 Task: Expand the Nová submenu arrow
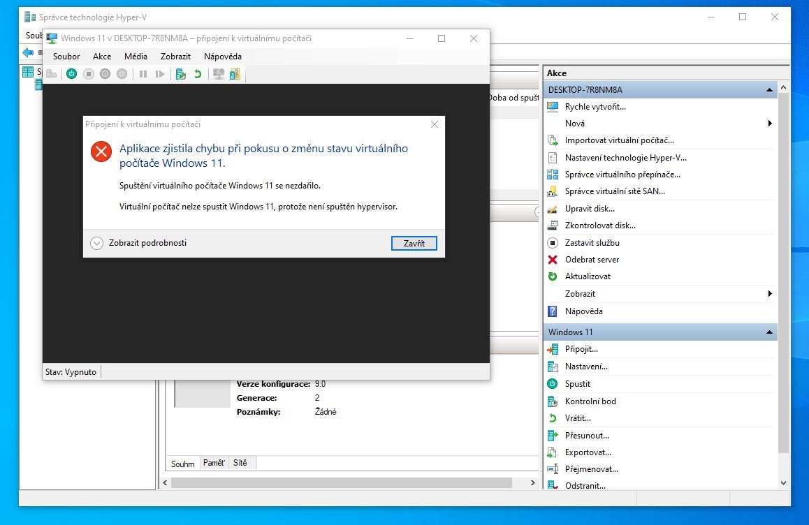pos(770,124)
